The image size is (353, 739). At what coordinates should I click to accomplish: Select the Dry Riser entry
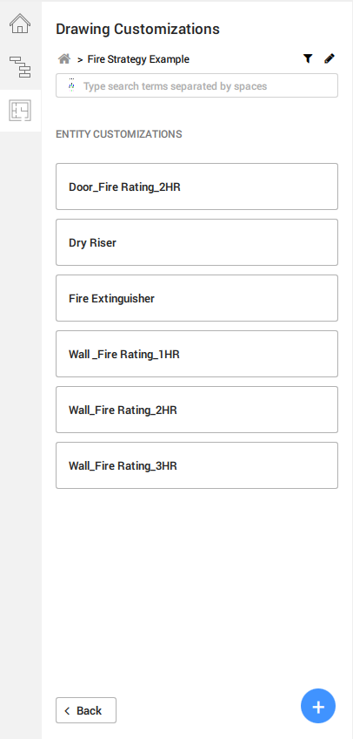(x=197, y=242)
